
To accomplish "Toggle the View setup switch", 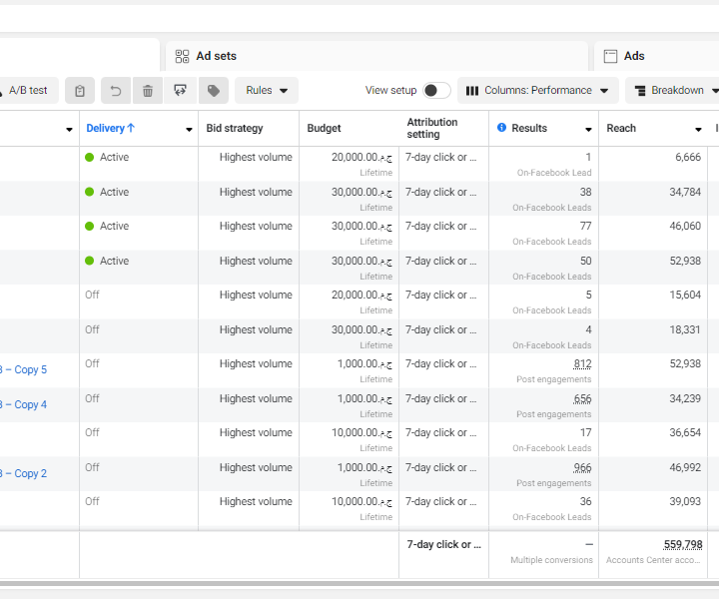I will point(436,91).
